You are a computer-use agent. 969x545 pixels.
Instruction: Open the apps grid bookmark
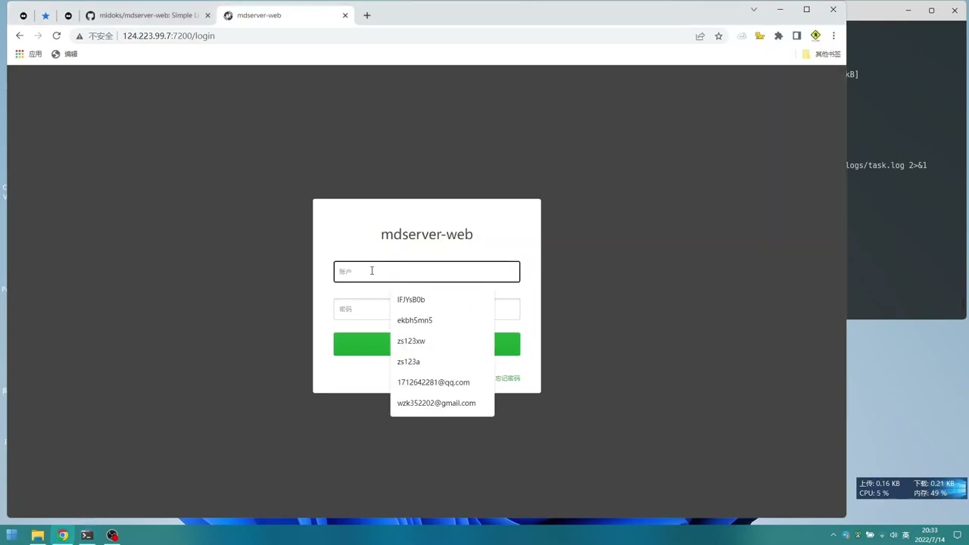pos(29,54)
